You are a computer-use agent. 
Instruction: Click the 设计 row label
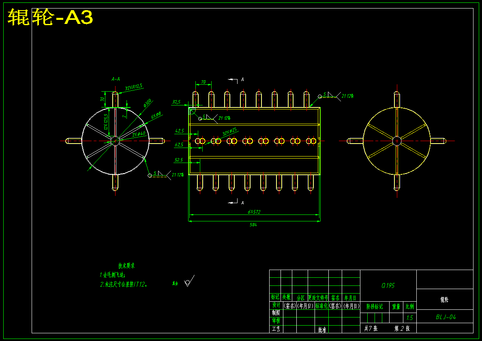point(276,305)
